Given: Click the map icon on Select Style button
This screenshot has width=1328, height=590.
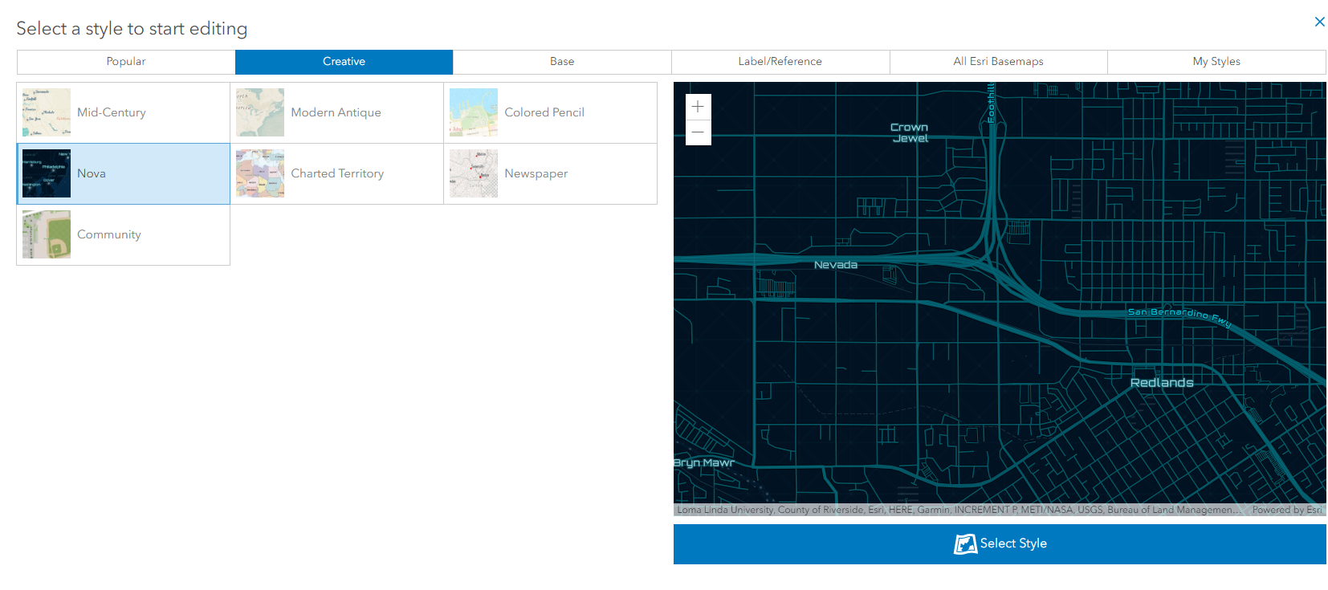Looking at the screenshot, I should pos(965,544).
